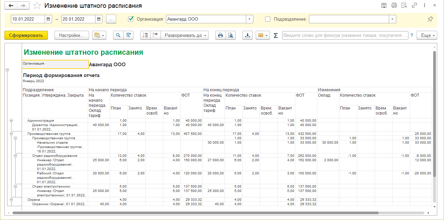Uncheck the Организация filter checkbox
Viewport: 444px width, 220px height.
(x=131, y=19)
